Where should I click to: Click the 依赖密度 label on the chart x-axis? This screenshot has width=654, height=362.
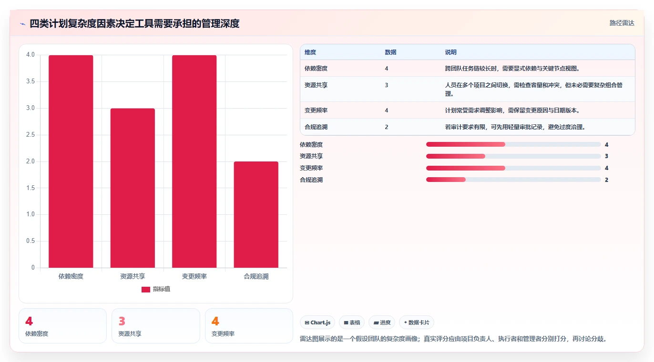(x=71, y=276)
